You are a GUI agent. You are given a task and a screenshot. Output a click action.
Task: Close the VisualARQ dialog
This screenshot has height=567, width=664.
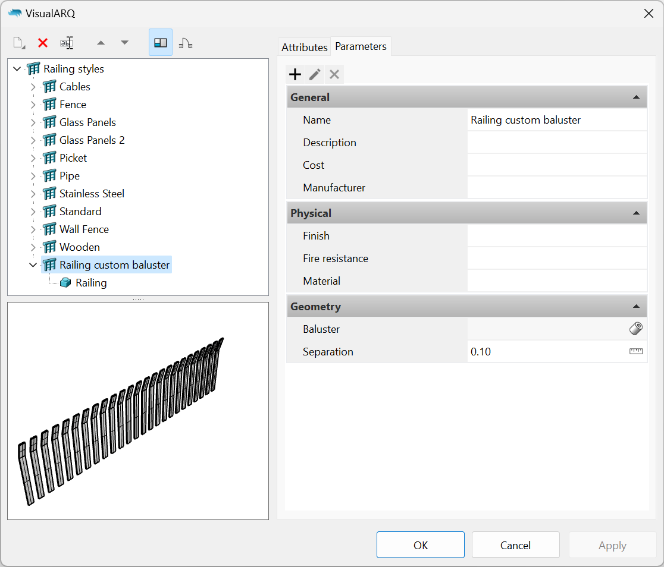[649, 14]
